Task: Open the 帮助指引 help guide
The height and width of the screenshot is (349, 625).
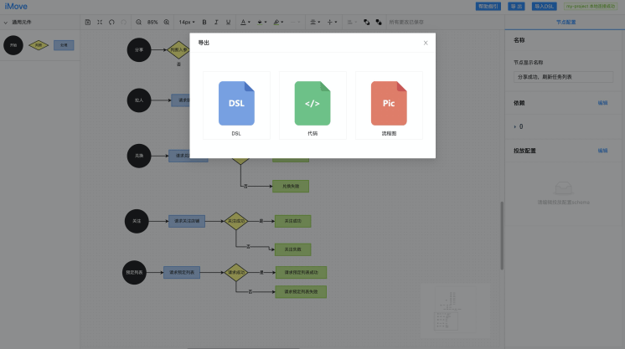Action: (x=488, y=7)
